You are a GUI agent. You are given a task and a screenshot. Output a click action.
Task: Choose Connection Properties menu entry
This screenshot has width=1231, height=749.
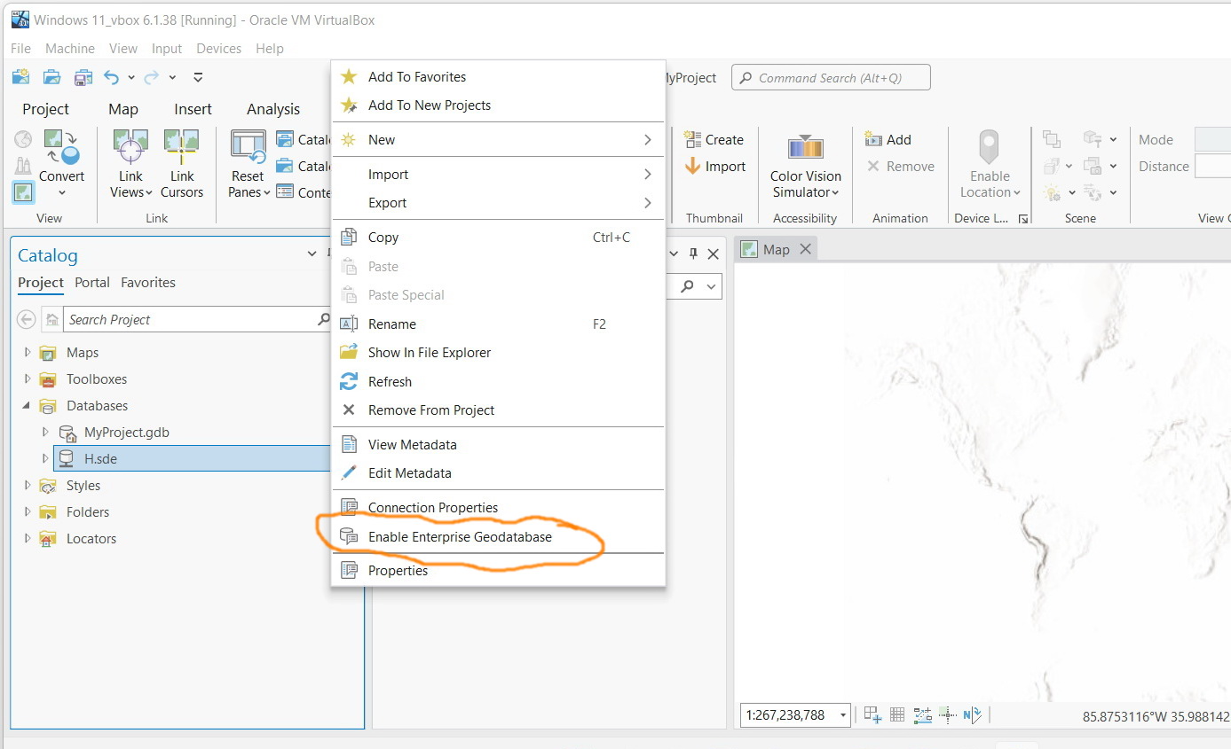(x=498, y=508)
